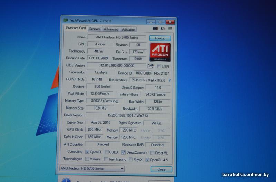Toggle the Vulkan checkbox

[87, 159]
